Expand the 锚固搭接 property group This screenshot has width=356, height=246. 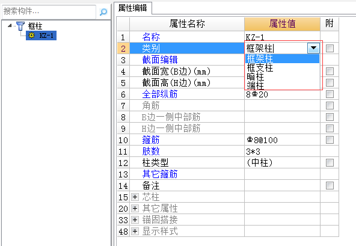(135, 220)
